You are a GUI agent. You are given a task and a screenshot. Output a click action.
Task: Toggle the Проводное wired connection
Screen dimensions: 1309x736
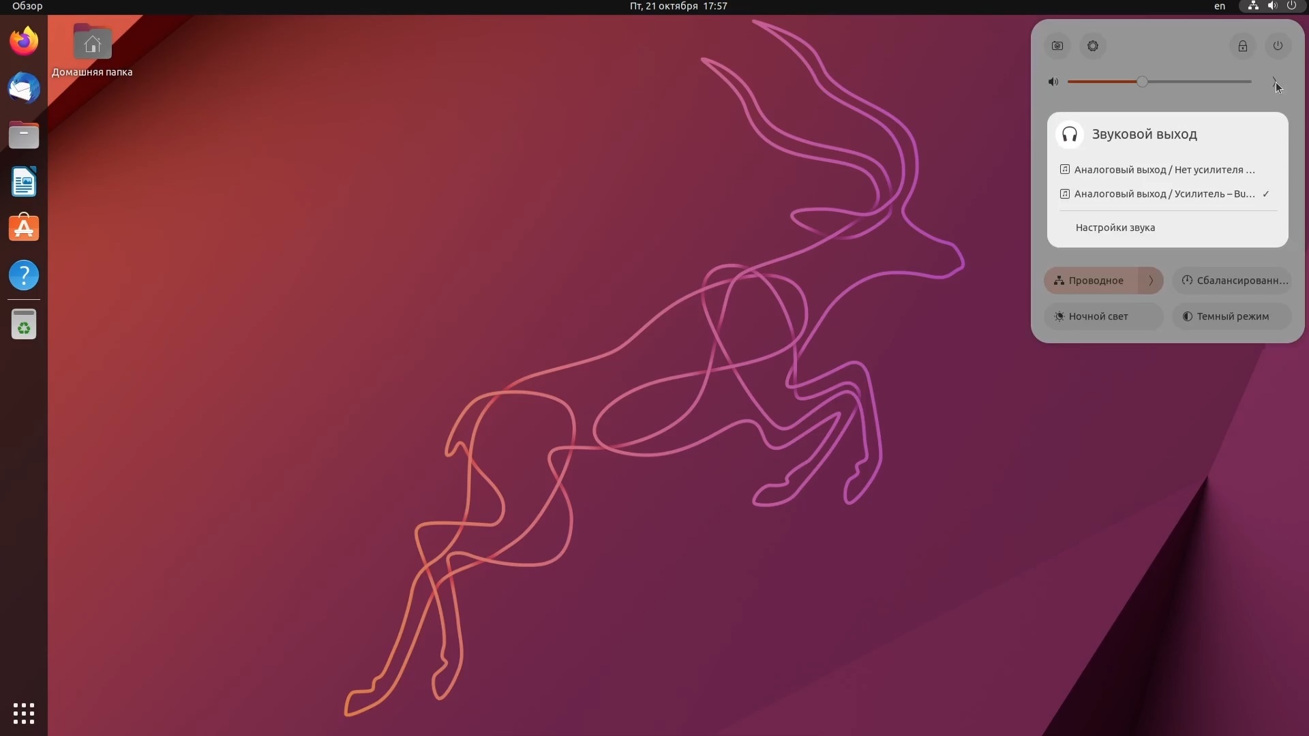tap(1091, 280)
